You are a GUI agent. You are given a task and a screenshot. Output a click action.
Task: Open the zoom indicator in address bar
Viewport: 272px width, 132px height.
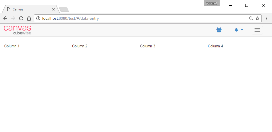[251, 19]
